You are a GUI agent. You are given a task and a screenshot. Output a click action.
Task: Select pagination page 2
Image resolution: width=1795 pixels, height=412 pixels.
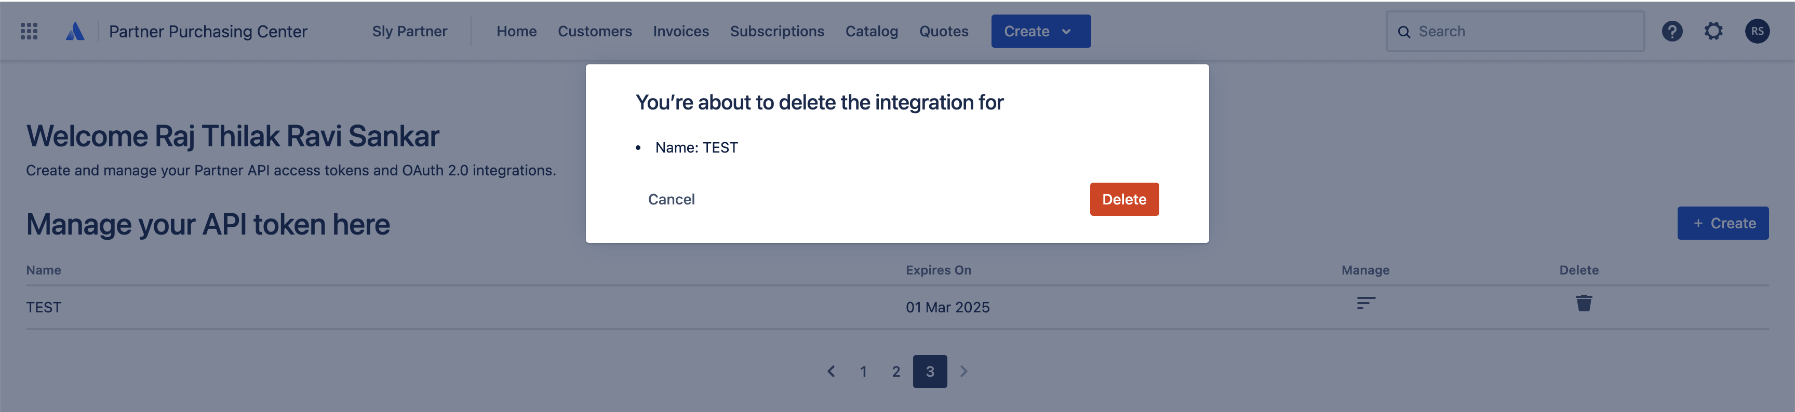coord(896,372)
